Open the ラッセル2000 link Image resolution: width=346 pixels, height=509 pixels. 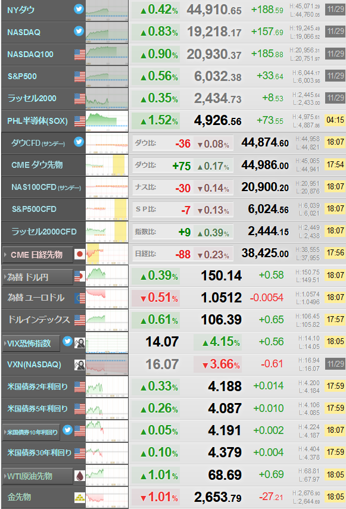[x=32, y=98]
